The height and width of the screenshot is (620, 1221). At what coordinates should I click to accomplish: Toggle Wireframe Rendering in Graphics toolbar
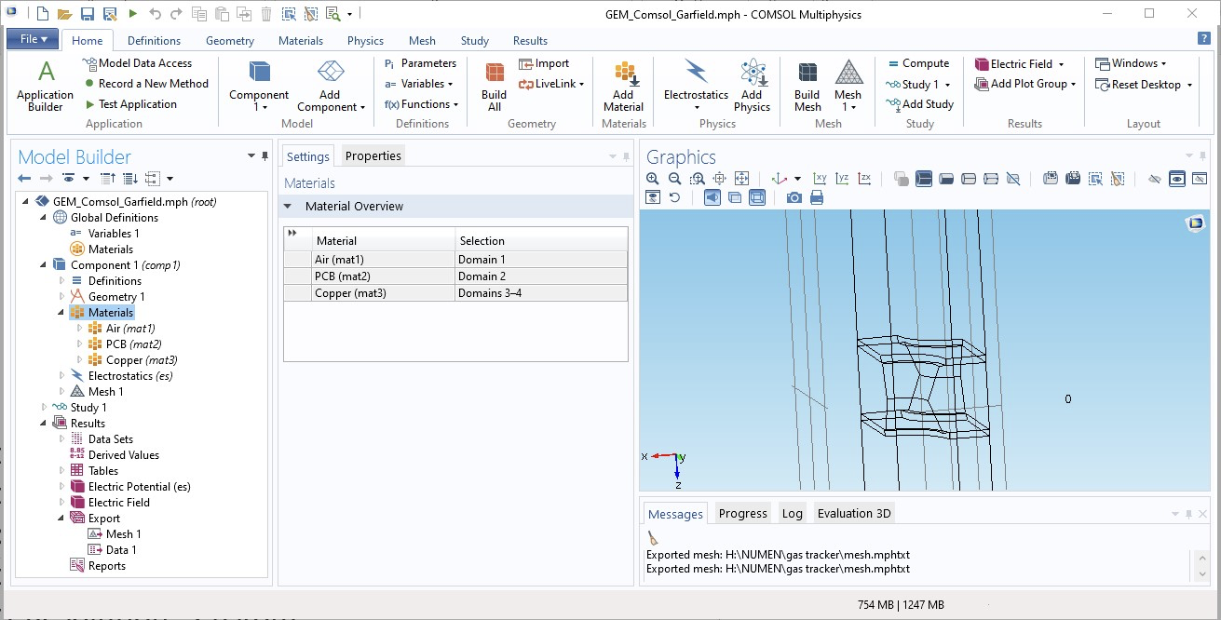(x=757, y=197)
